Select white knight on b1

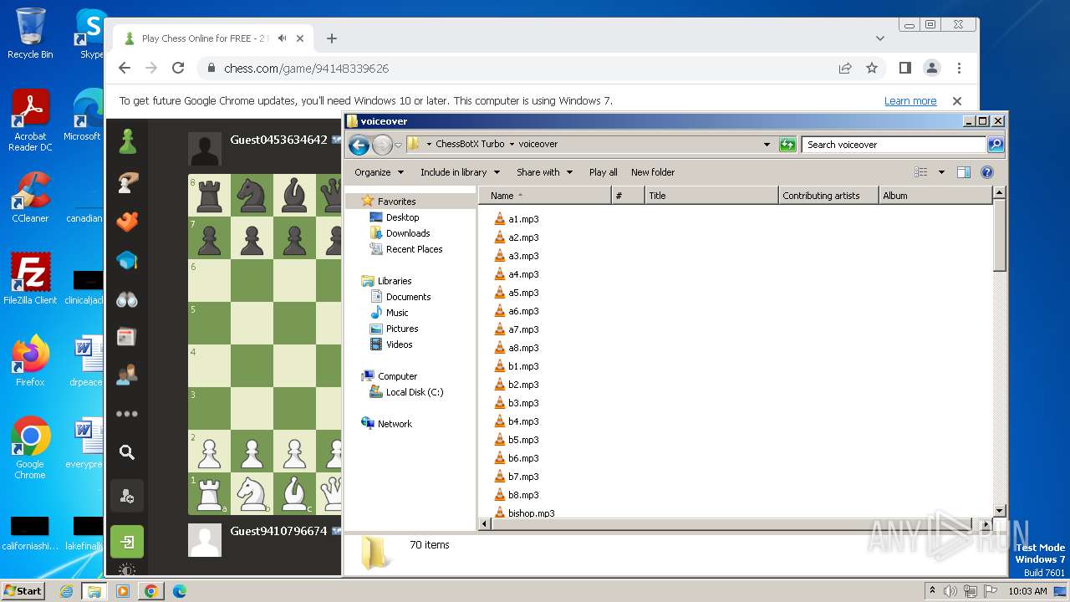252,492
